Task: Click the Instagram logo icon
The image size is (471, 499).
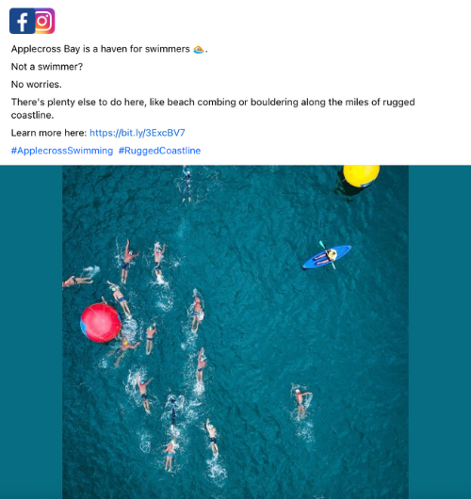Action: tap(45, 21)
